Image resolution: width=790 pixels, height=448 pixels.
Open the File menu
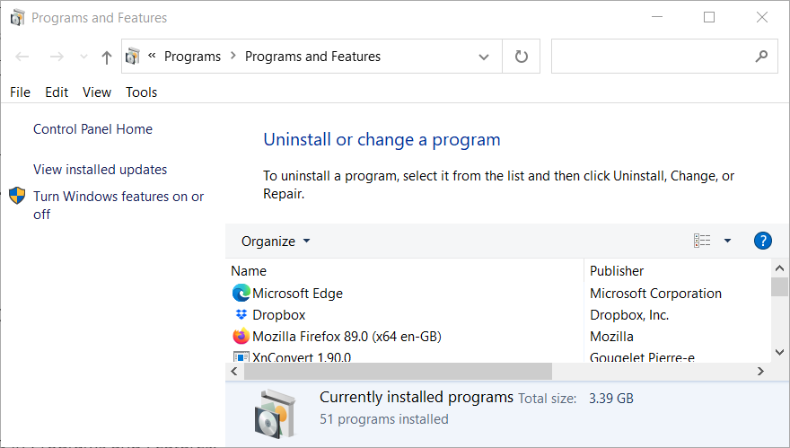point(20,92)
